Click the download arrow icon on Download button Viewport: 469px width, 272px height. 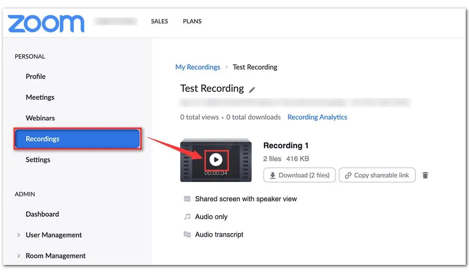pos(272,175)
